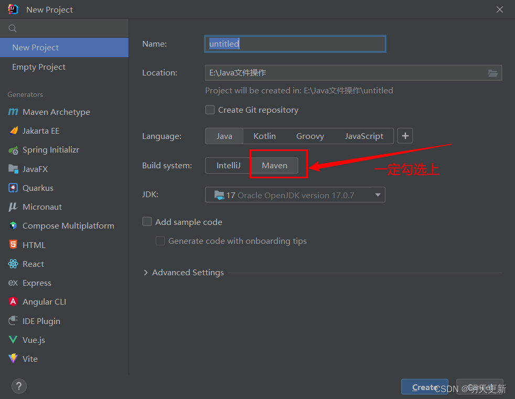This screenshot has width=515, height=399.
Task: Click the Vite icon
Action: [13, 358]
